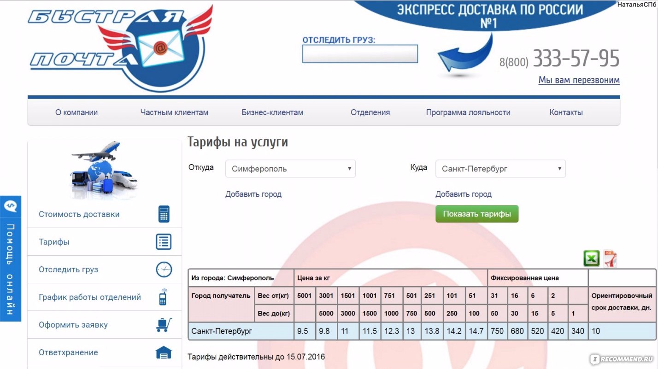
Task: Click the 14.7 price cell
Action: coord(477,331)
